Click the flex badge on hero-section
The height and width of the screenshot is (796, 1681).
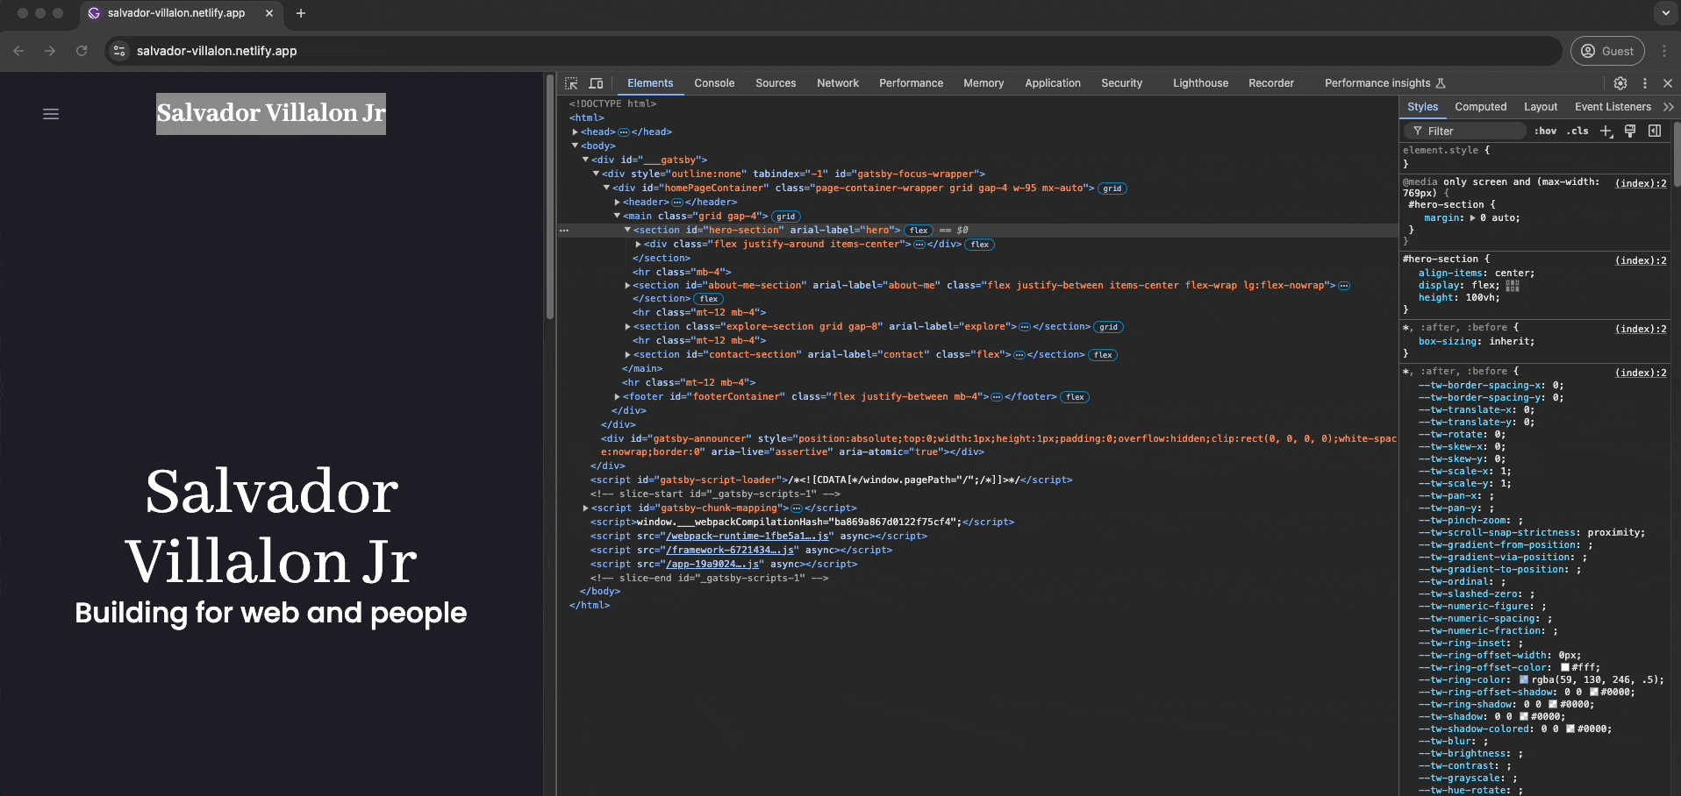point(919,230)
